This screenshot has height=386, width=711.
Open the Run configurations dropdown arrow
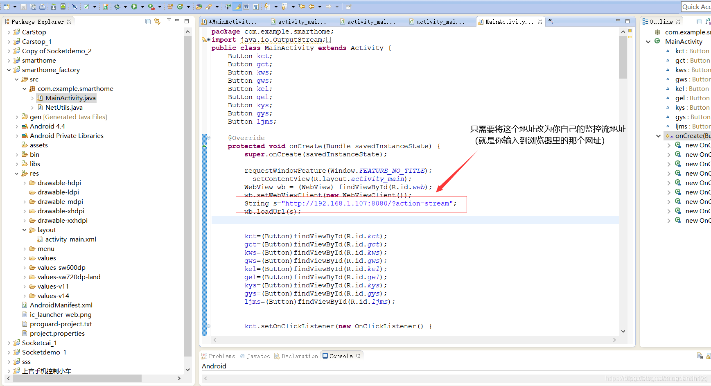point(142,7)
